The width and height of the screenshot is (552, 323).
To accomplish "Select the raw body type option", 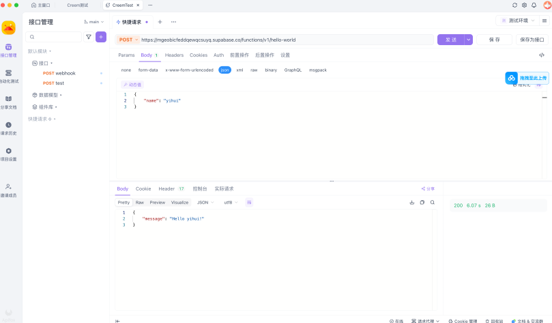I will coord(254,70).
